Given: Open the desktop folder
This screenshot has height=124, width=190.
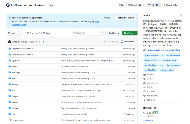Looking at the screenshot, I should click(x=16, y=72).
